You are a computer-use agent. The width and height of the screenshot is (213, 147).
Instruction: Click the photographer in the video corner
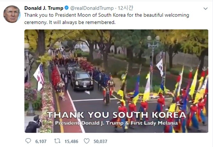coord(33,124)
